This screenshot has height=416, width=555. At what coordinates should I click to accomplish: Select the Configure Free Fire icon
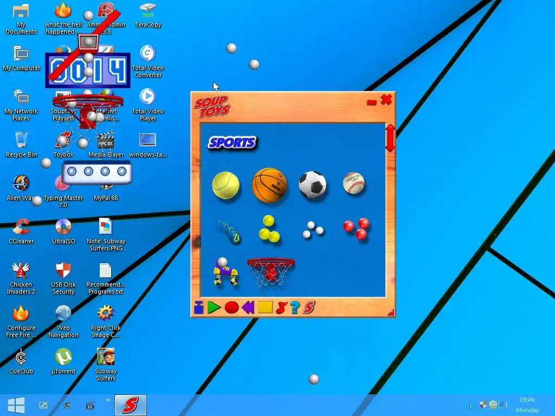point(21,322)
